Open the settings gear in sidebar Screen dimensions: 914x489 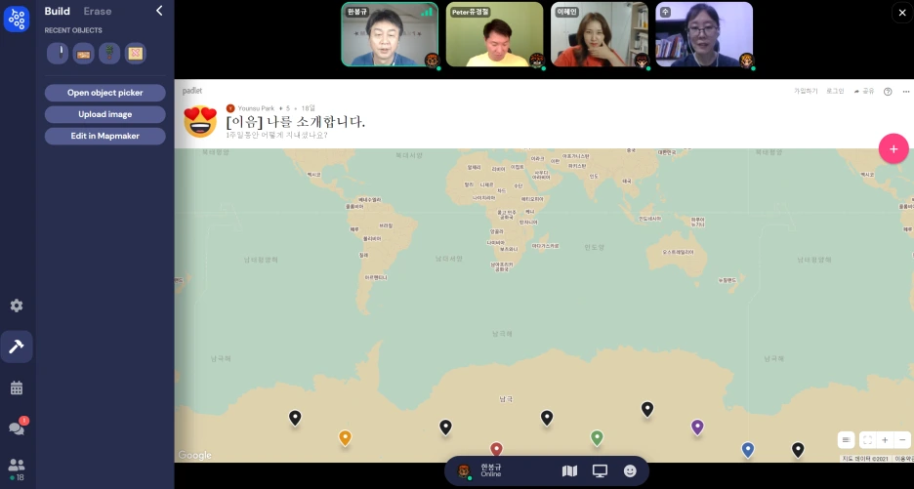[x=17, y=306]
